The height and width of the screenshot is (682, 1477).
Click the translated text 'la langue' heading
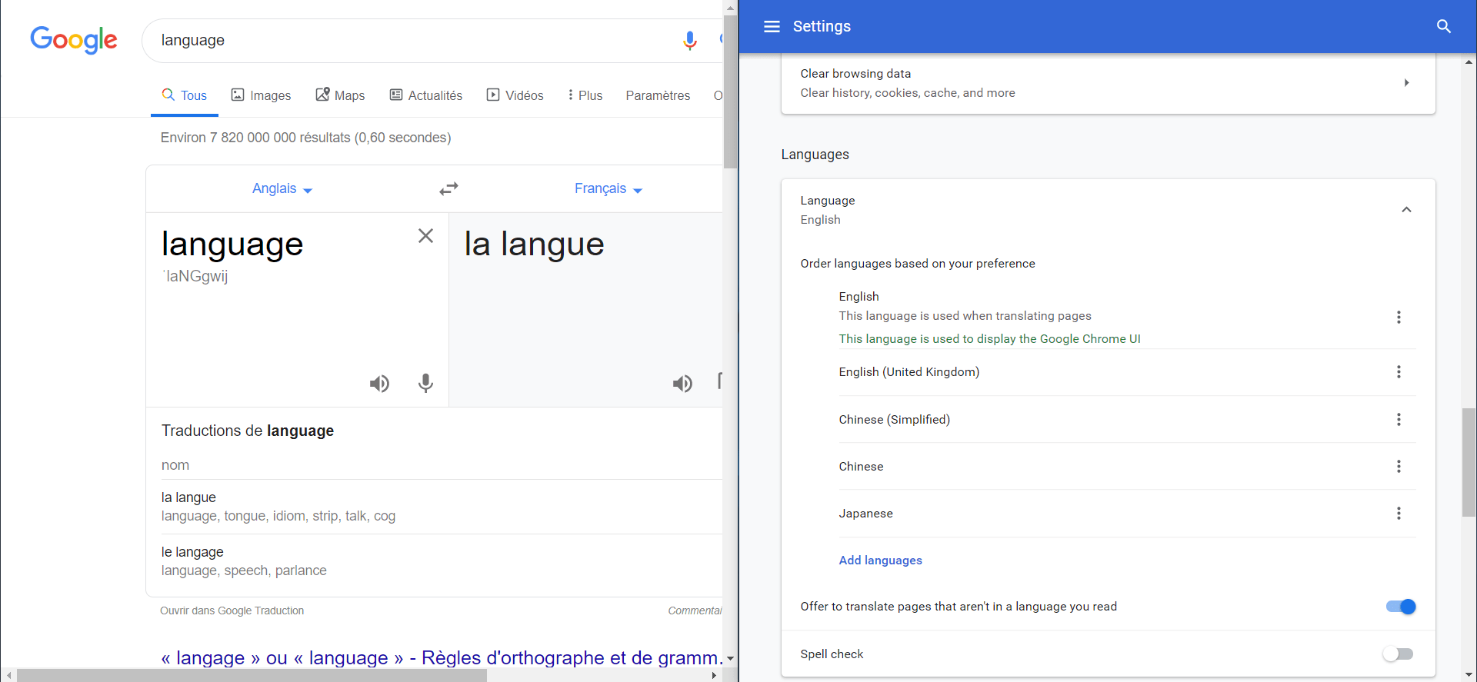click(x=534, y=245)
